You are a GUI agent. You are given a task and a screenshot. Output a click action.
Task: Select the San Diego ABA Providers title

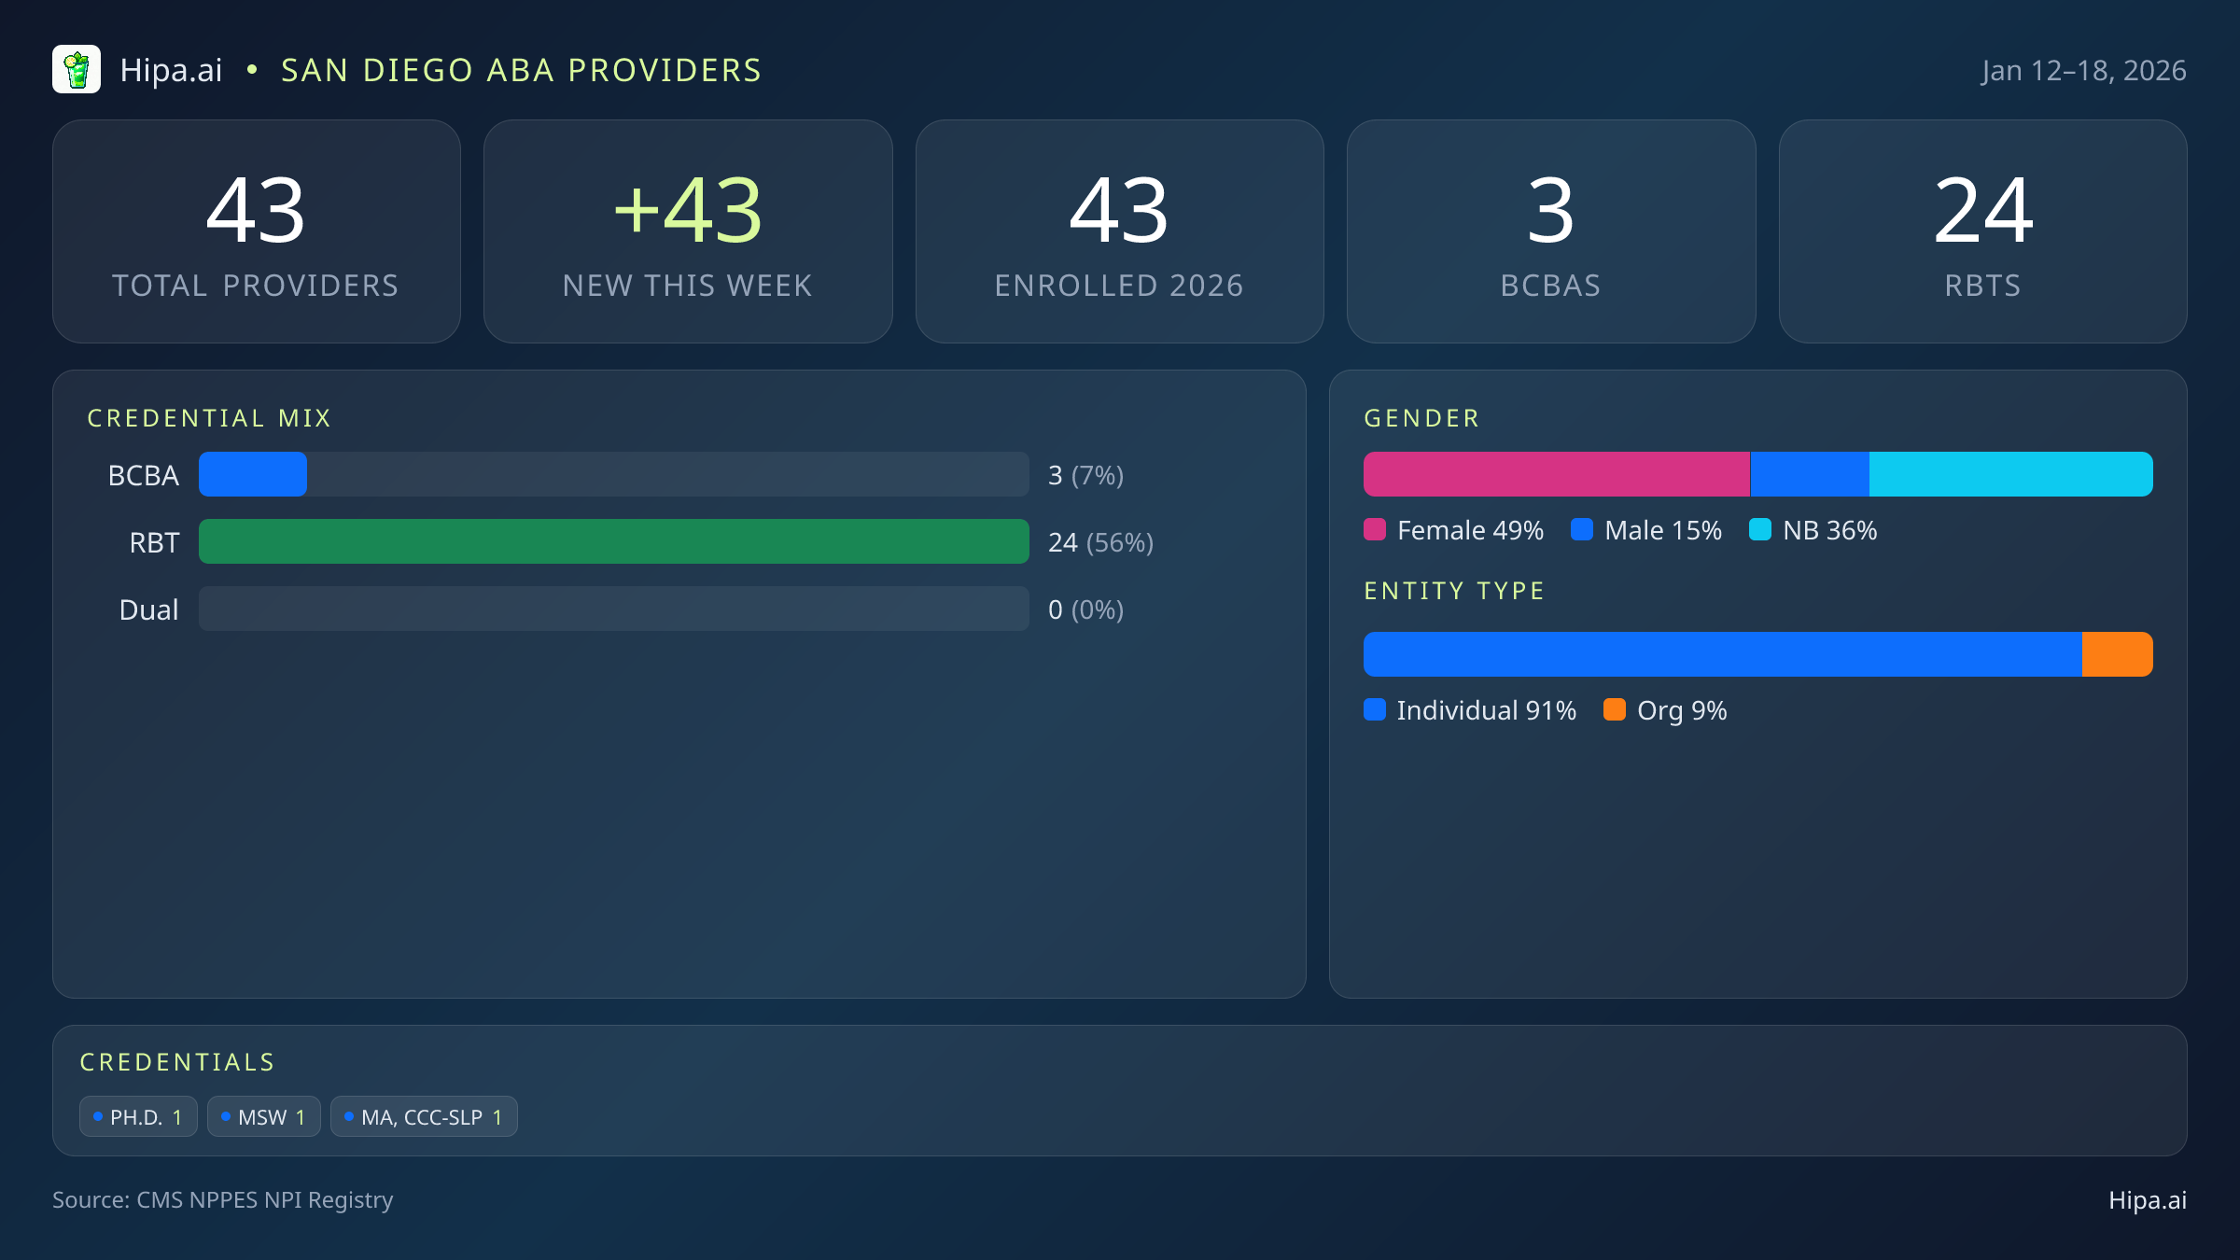[x=521, y=70]
